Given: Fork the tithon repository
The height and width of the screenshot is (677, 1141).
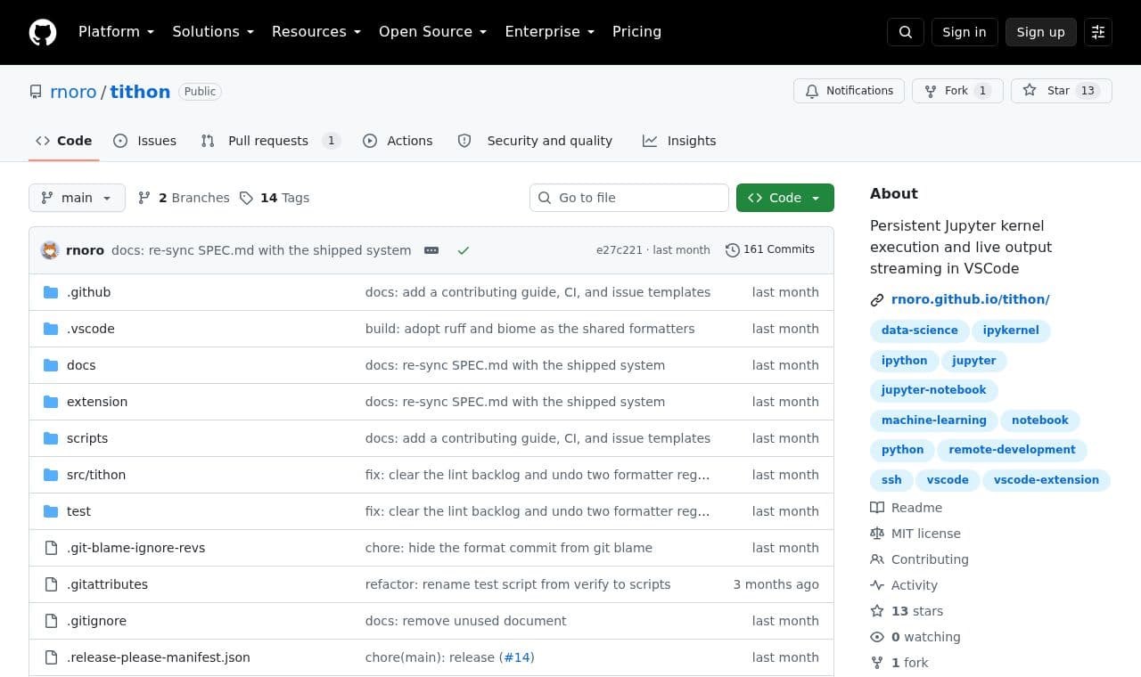Looking at the screenshot, I should (957, 91).
